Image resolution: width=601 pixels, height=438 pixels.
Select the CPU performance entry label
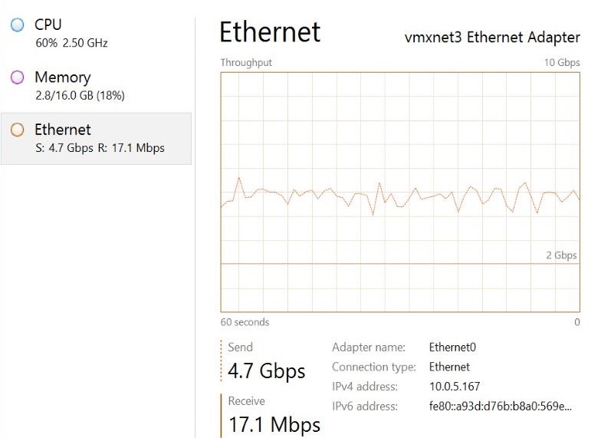(48, 25)
